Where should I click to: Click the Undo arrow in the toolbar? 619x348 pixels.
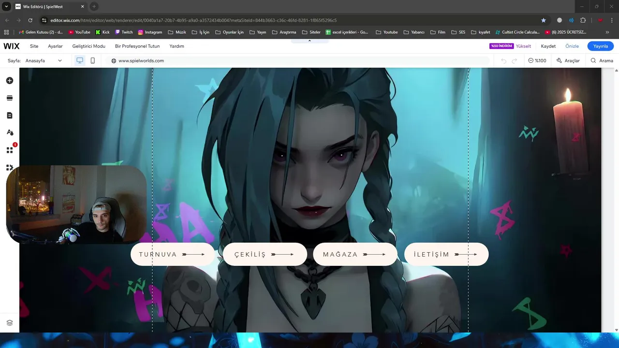503,61
